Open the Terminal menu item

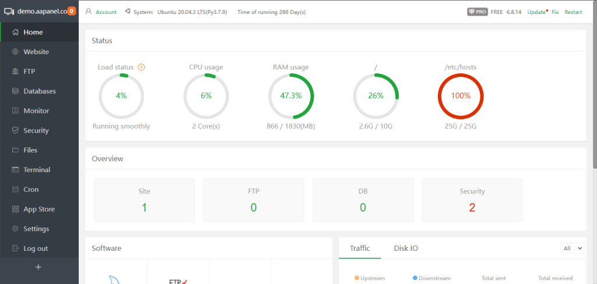[x=40, y=169]
